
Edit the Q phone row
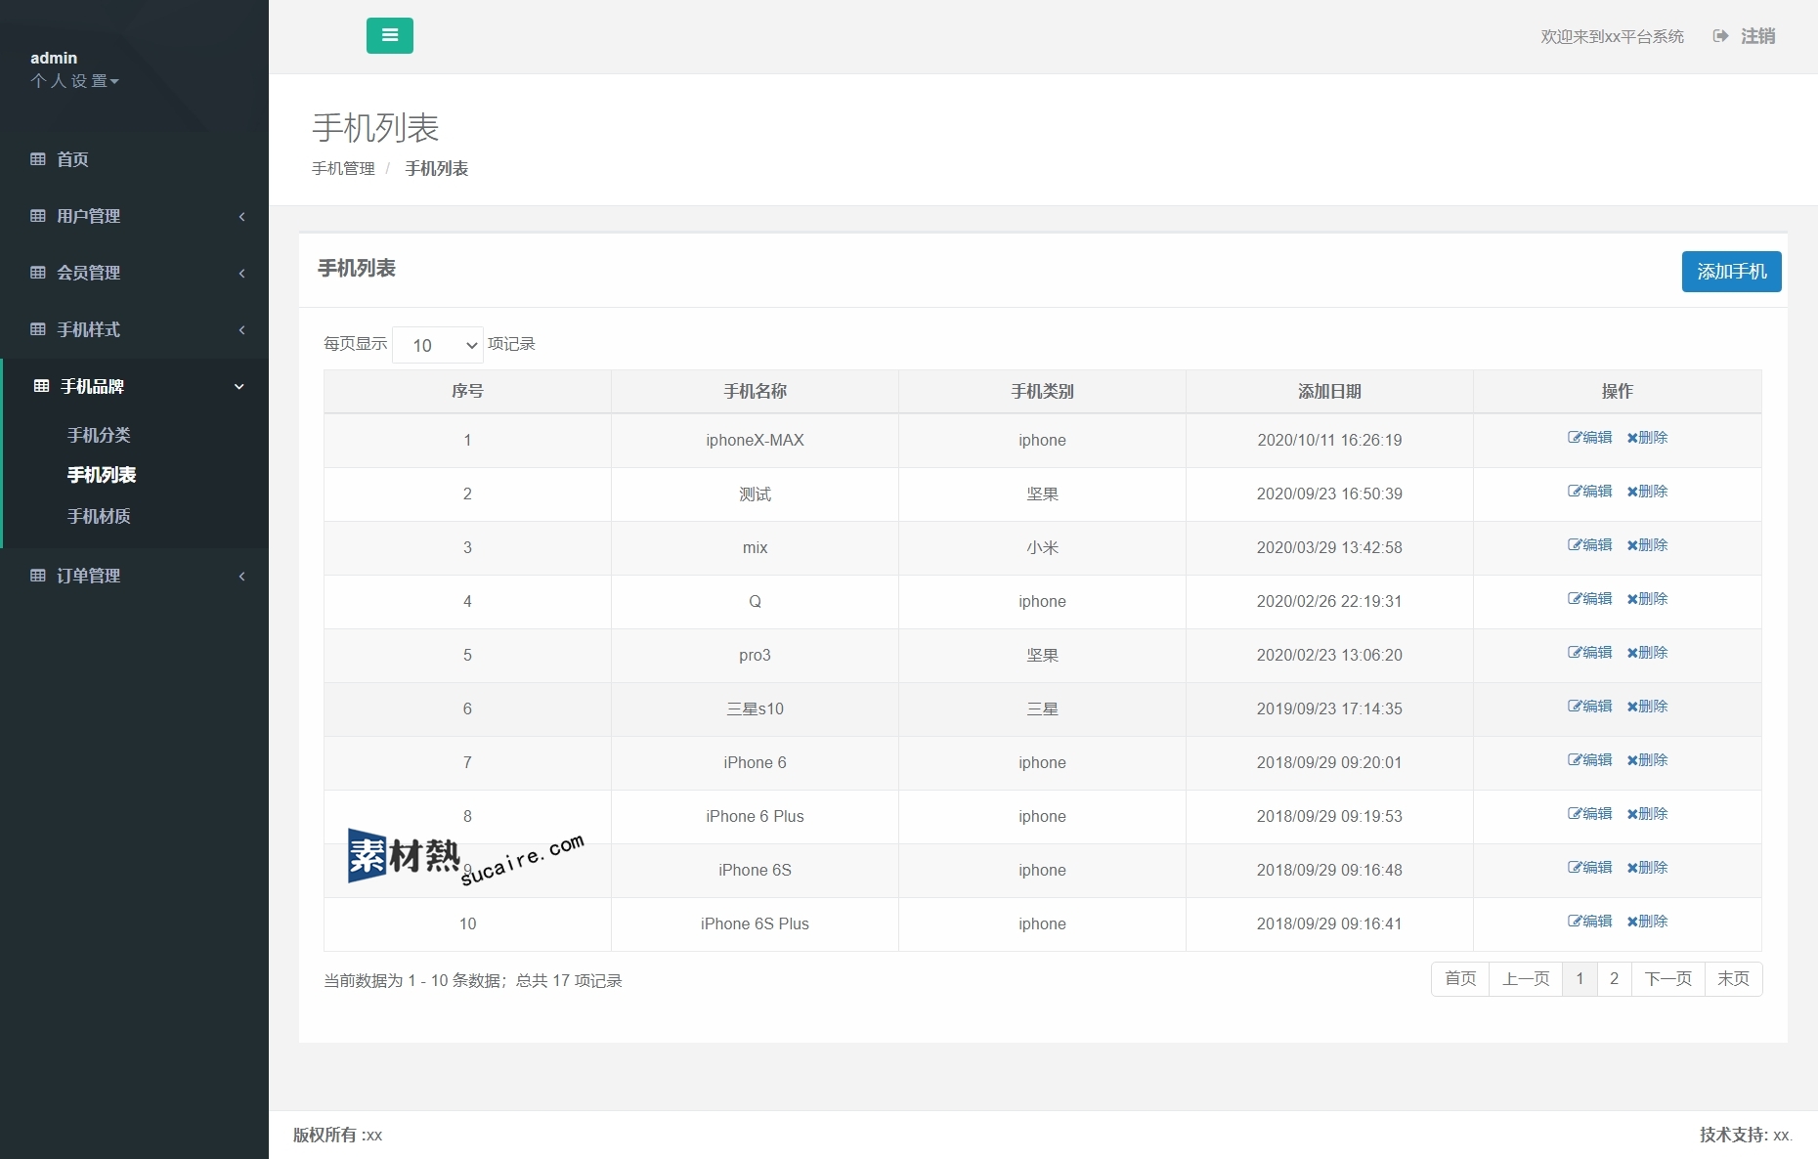click(1589, 599)
